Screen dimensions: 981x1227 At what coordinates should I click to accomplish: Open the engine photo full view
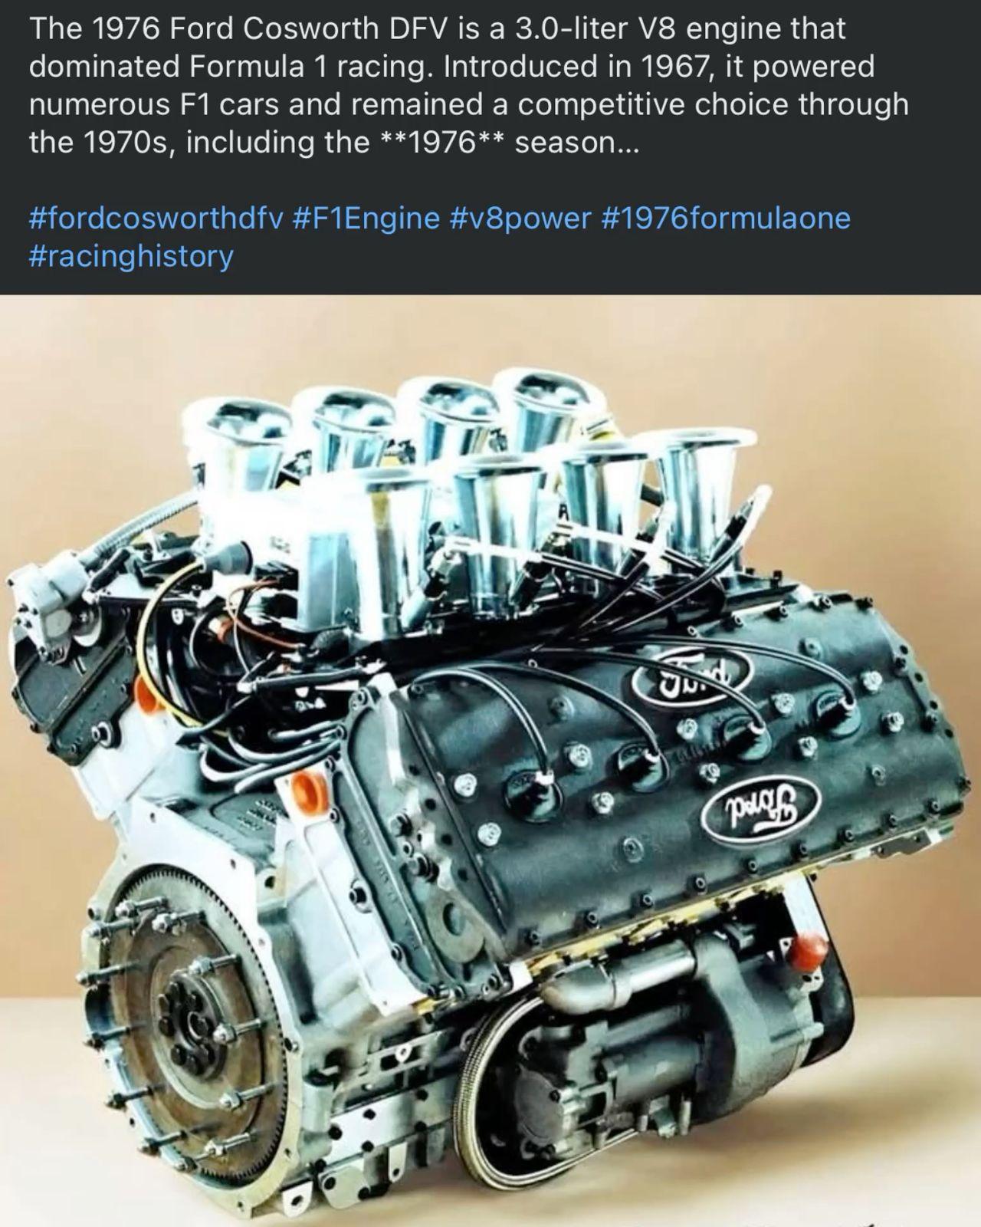(x=490, y=761)
